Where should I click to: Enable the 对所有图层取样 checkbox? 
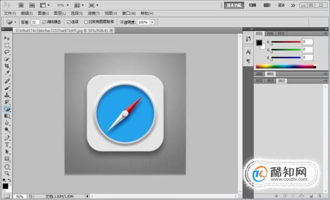(86, 22)
